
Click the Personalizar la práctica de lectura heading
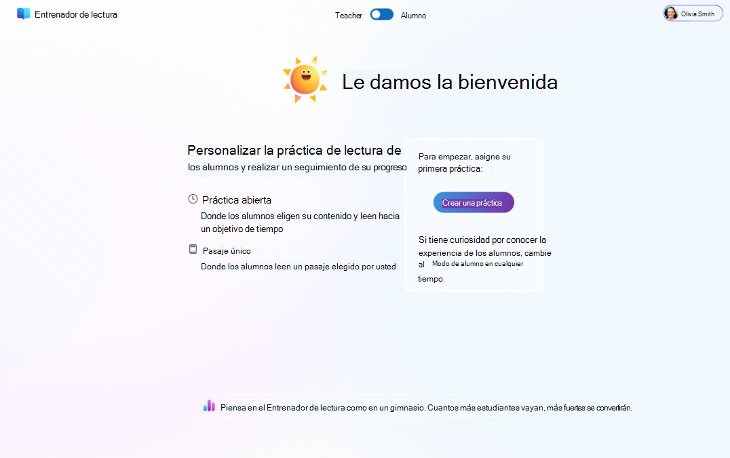(x=294, y=151)
